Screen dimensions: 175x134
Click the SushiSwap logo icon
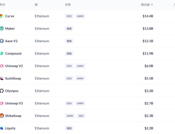pos(2,78)
